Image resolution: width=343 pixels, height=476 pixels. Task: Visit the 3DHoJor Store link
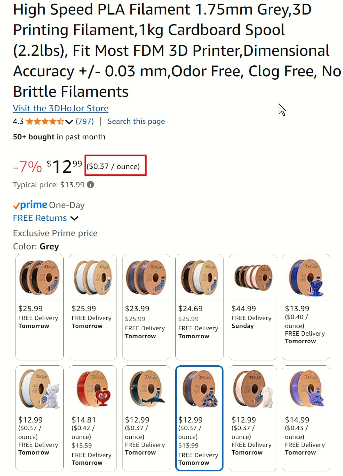pos(61,108)
